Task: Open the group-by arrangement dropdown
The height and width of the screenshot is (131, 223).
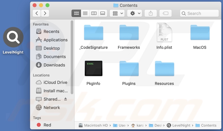Action: (117, 13)
